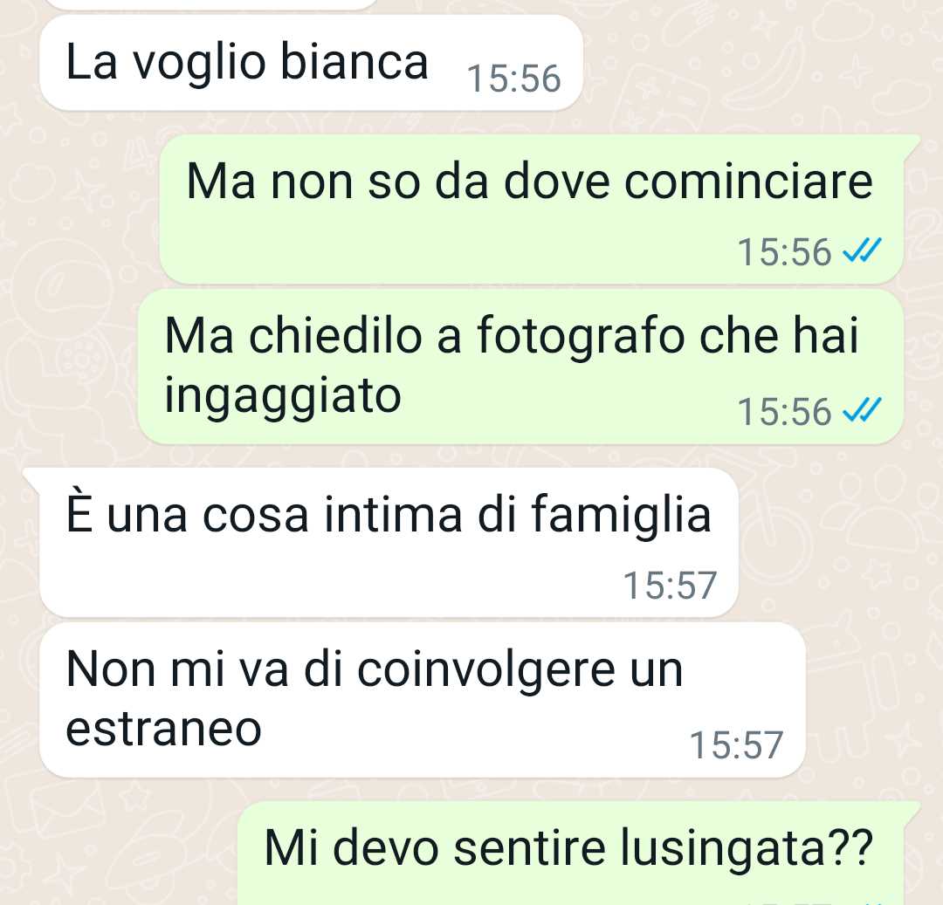The height and width of the screenshot is (905, 943).
Task: Tap the blue read ticks on 'cominciare' message
Action: [862, 250]
